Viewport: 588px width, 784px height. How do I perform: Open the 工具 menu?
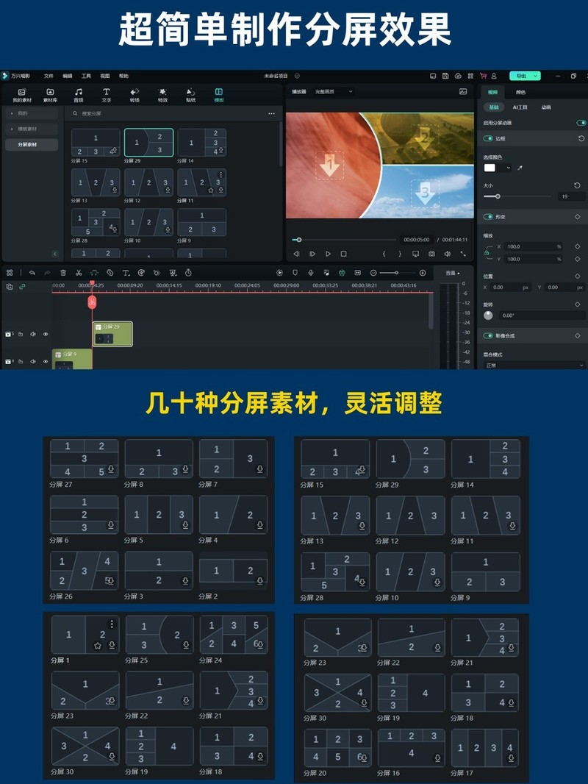click(x=86, y=76)
